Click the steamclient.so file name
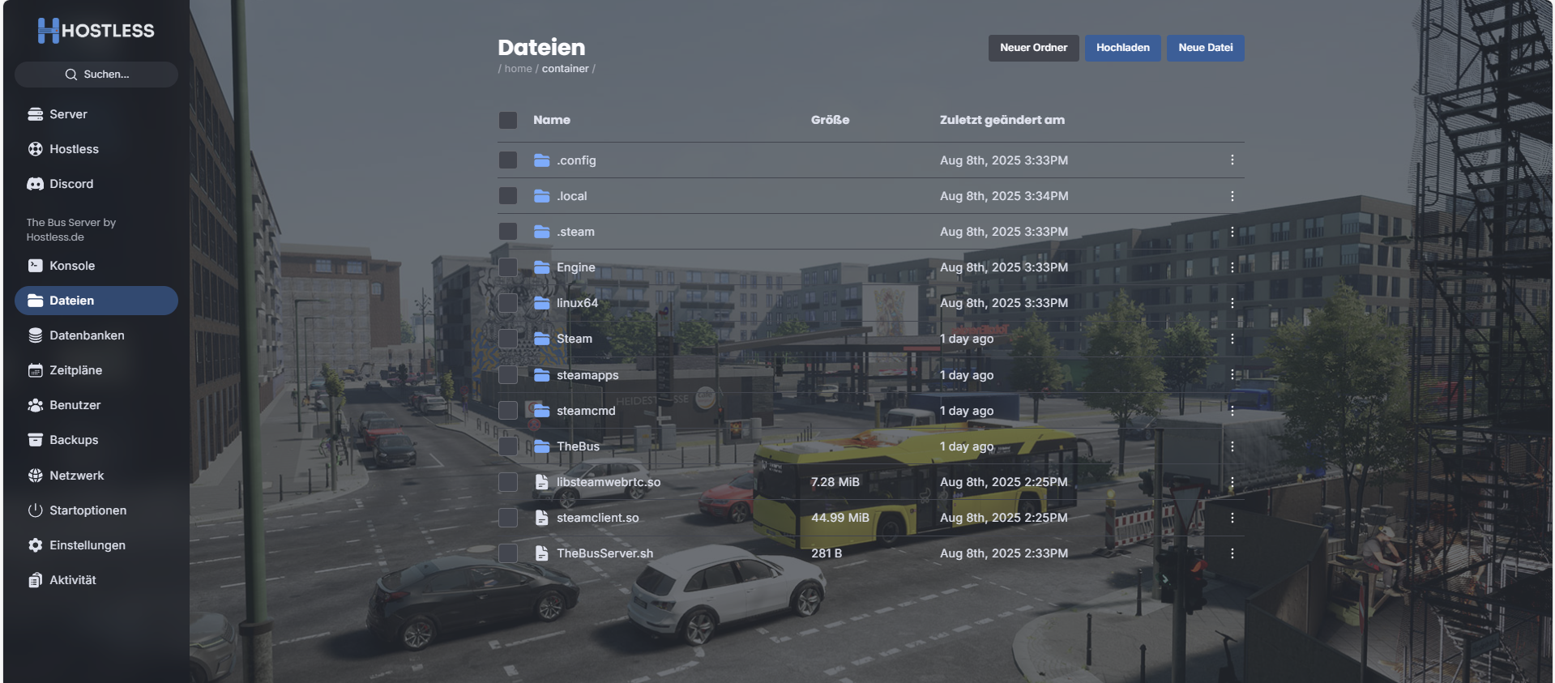 click(x=597, y=518)
